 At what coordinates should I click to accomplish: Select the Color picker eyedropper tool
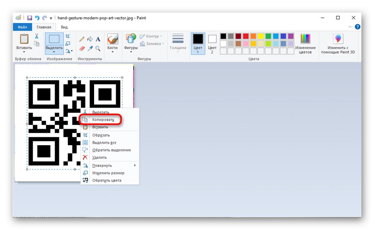[x=90, y=49]
